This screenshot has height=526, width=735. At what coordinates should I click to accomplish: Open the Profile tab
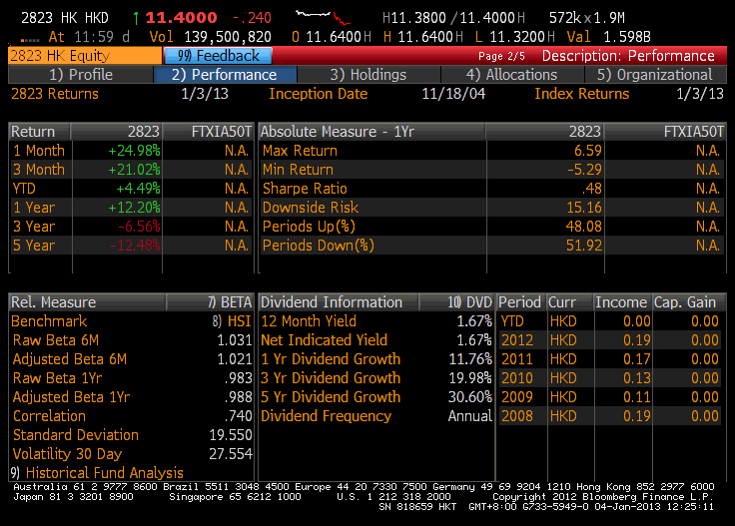click(x=81, y=75)
